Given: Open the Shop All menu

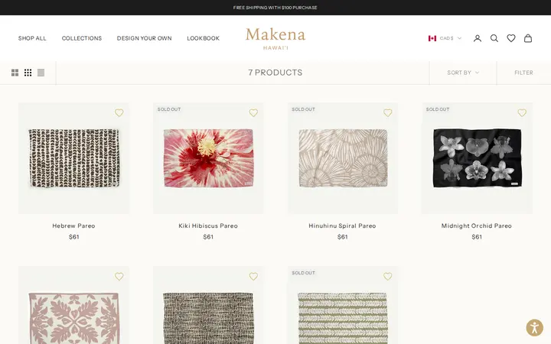Looking at the screenshot, I should click(32, 38).
